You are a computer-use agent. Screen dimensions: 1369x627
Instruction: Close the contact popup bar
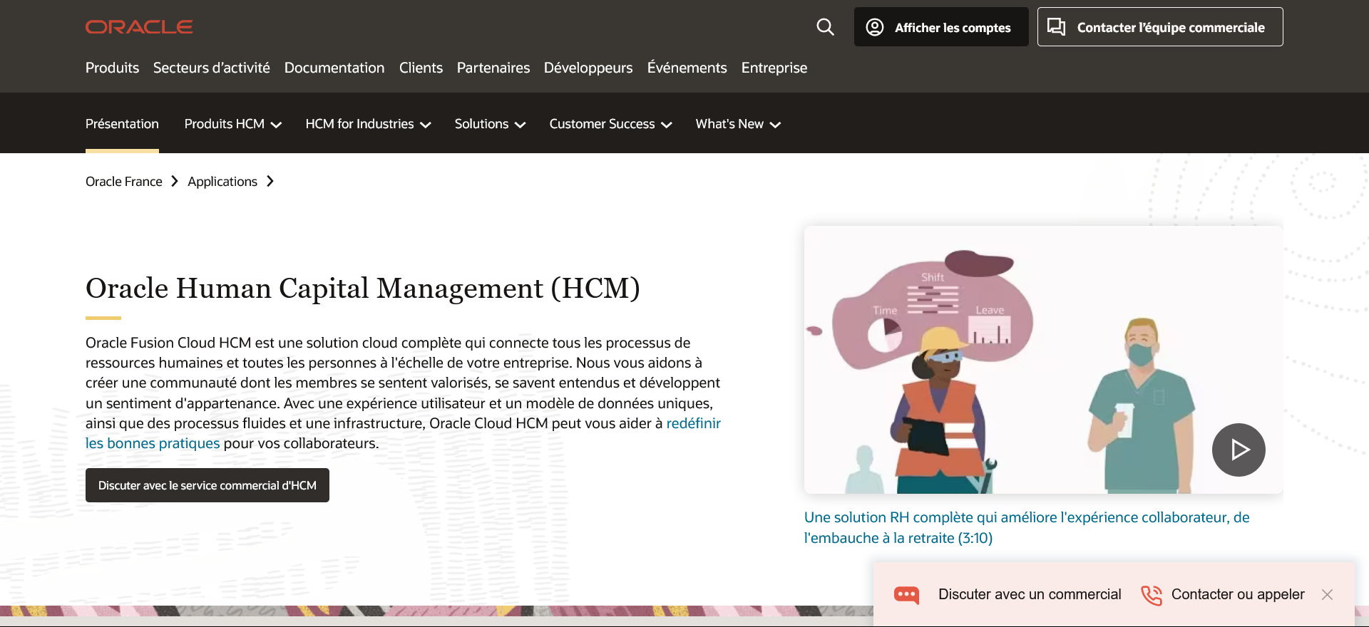[1327, 594]
